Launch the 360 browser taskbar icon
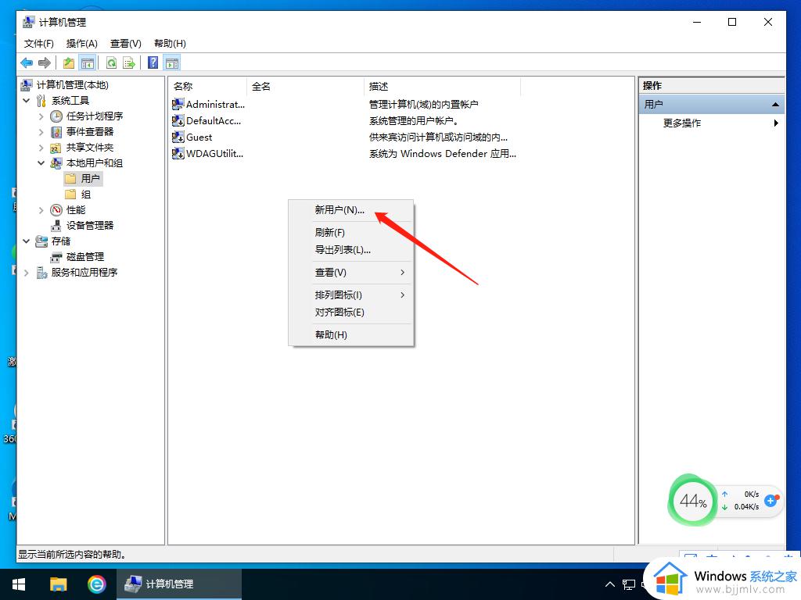The height and width of the screenshot is (600, 801). click(x=96, y=584)
